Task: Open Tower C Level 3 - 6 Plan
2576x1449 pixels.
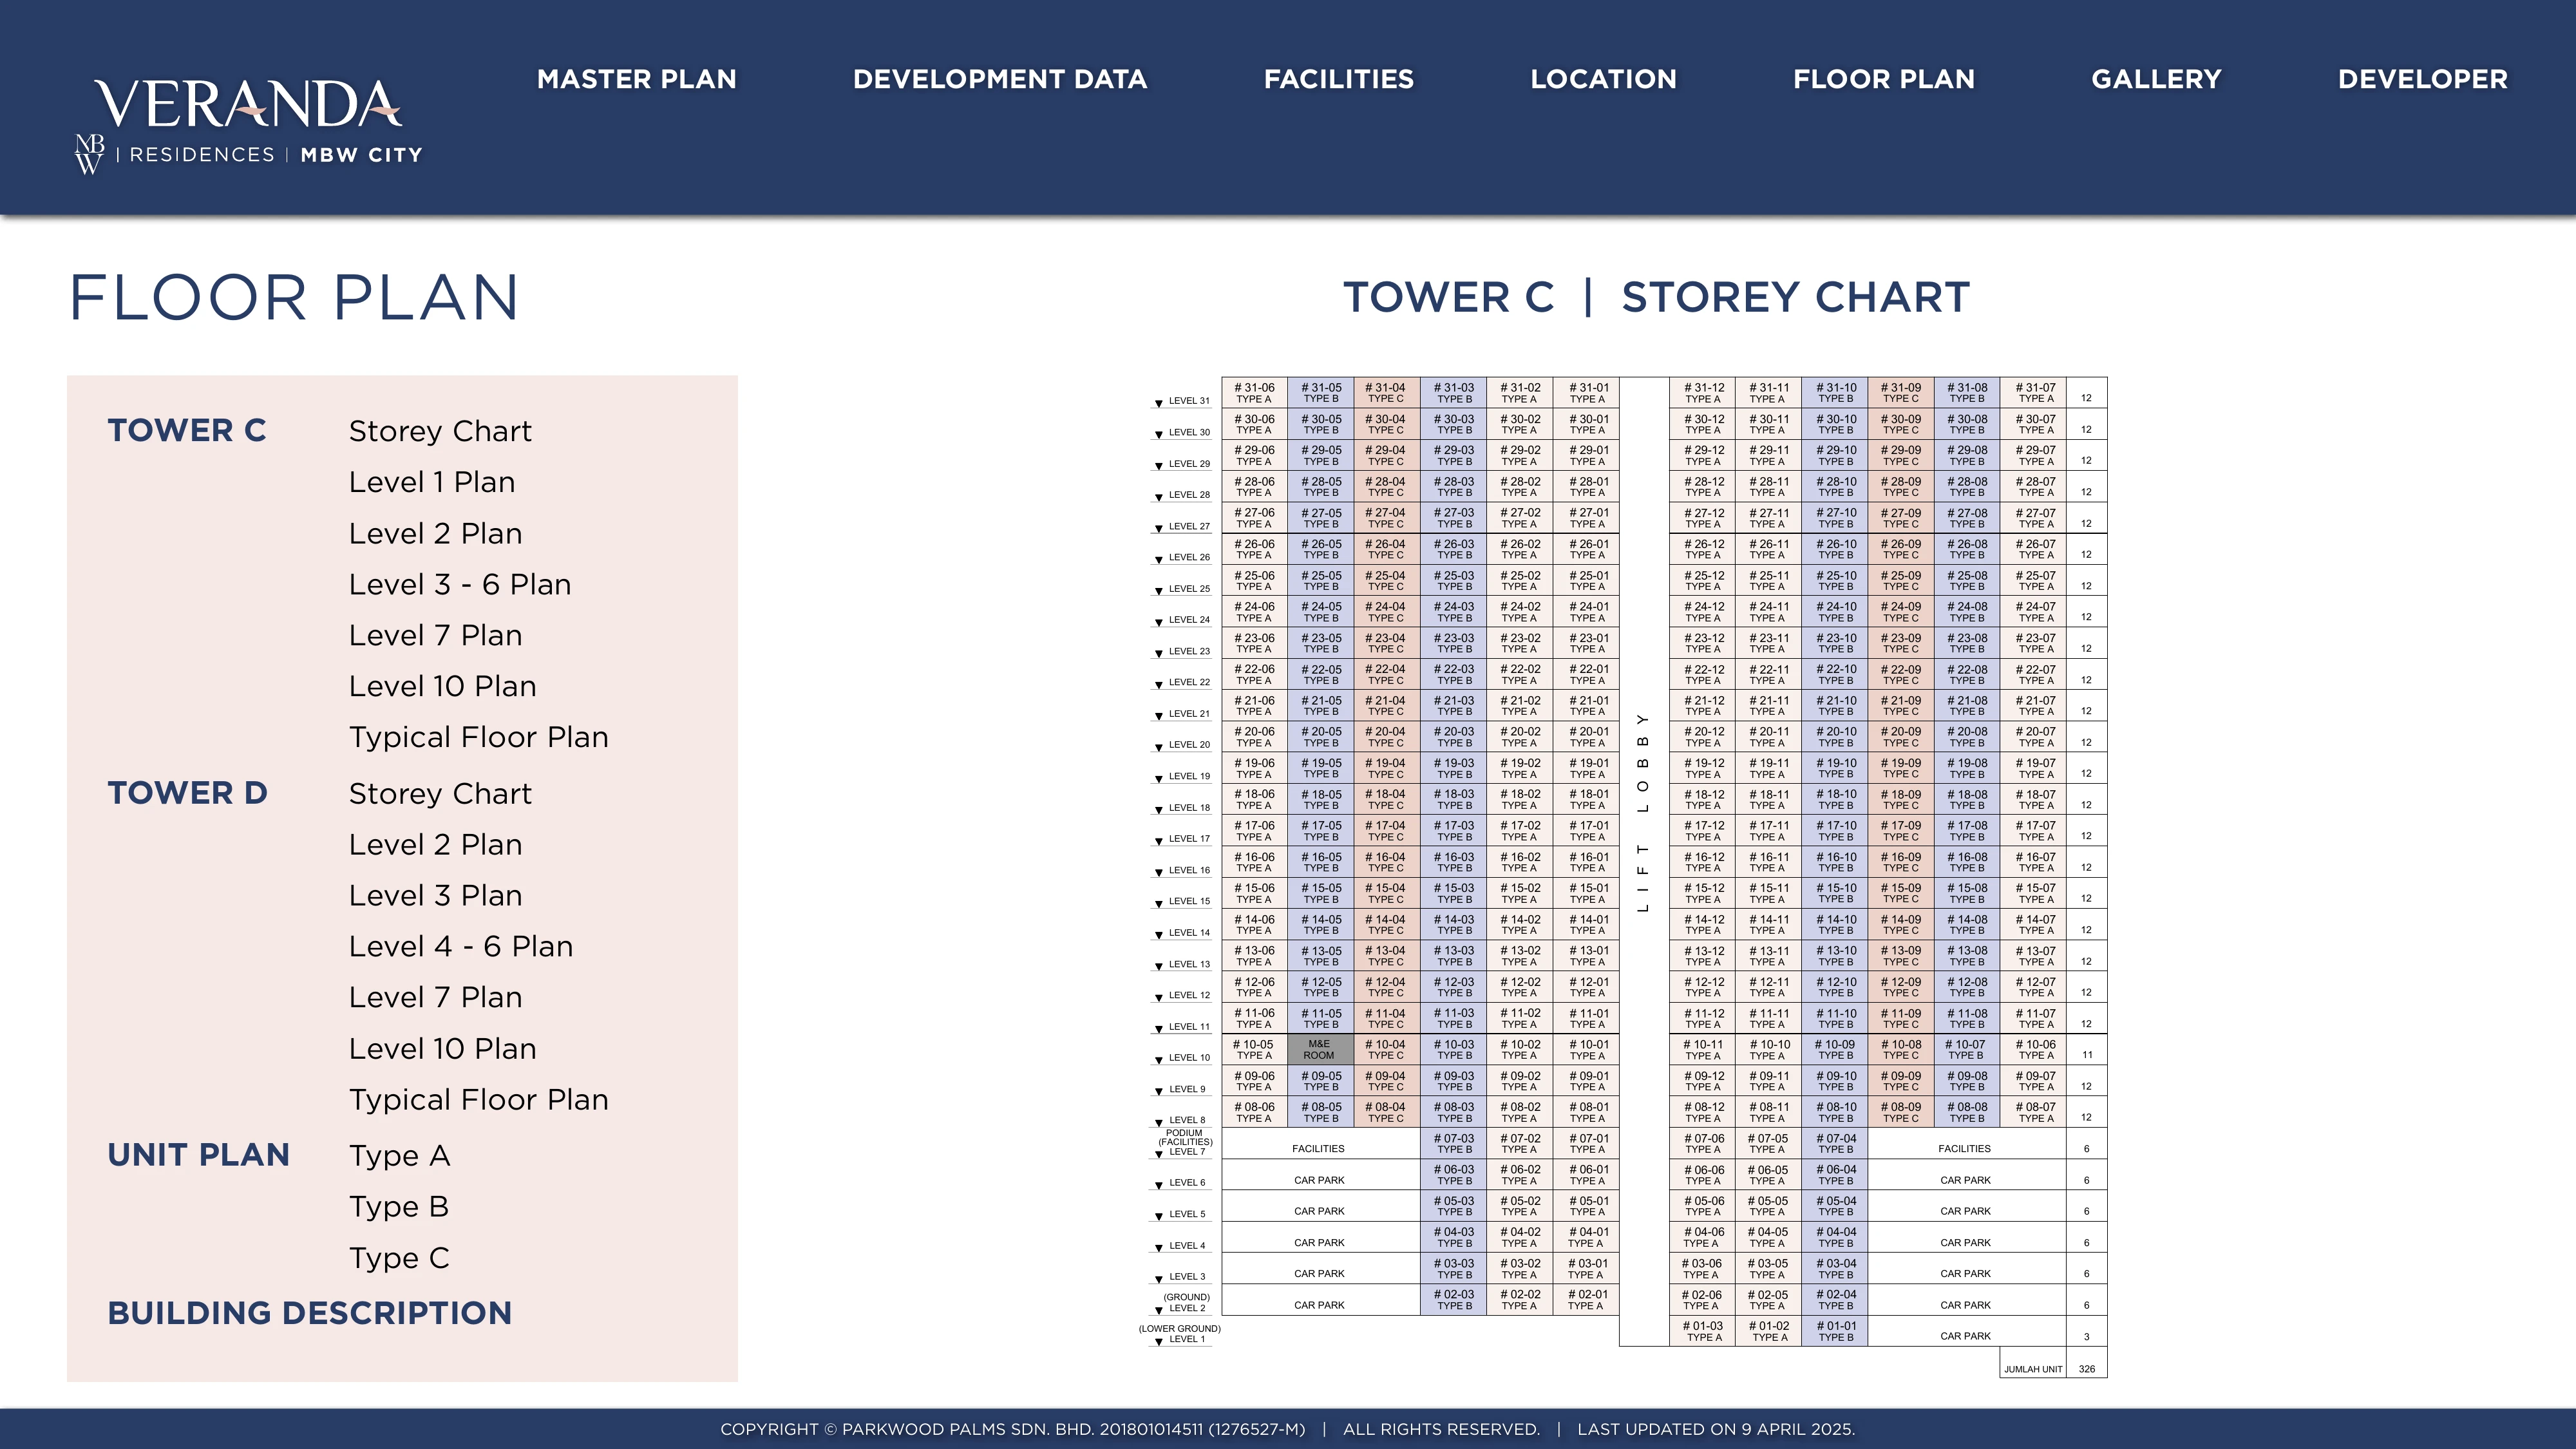Action: point(460,584)
